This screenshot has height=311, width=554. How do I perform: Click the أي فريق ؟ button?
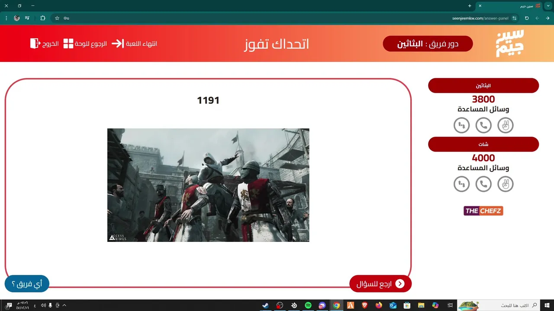click(27, 284)
